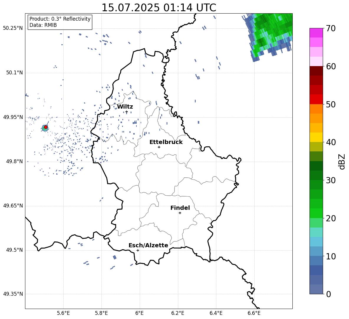
Task: Click the red radar site marker
Action: point(46,127)
